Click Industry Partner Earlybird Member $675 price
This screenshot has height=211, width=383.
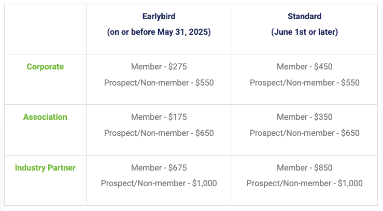coord(159,168)
